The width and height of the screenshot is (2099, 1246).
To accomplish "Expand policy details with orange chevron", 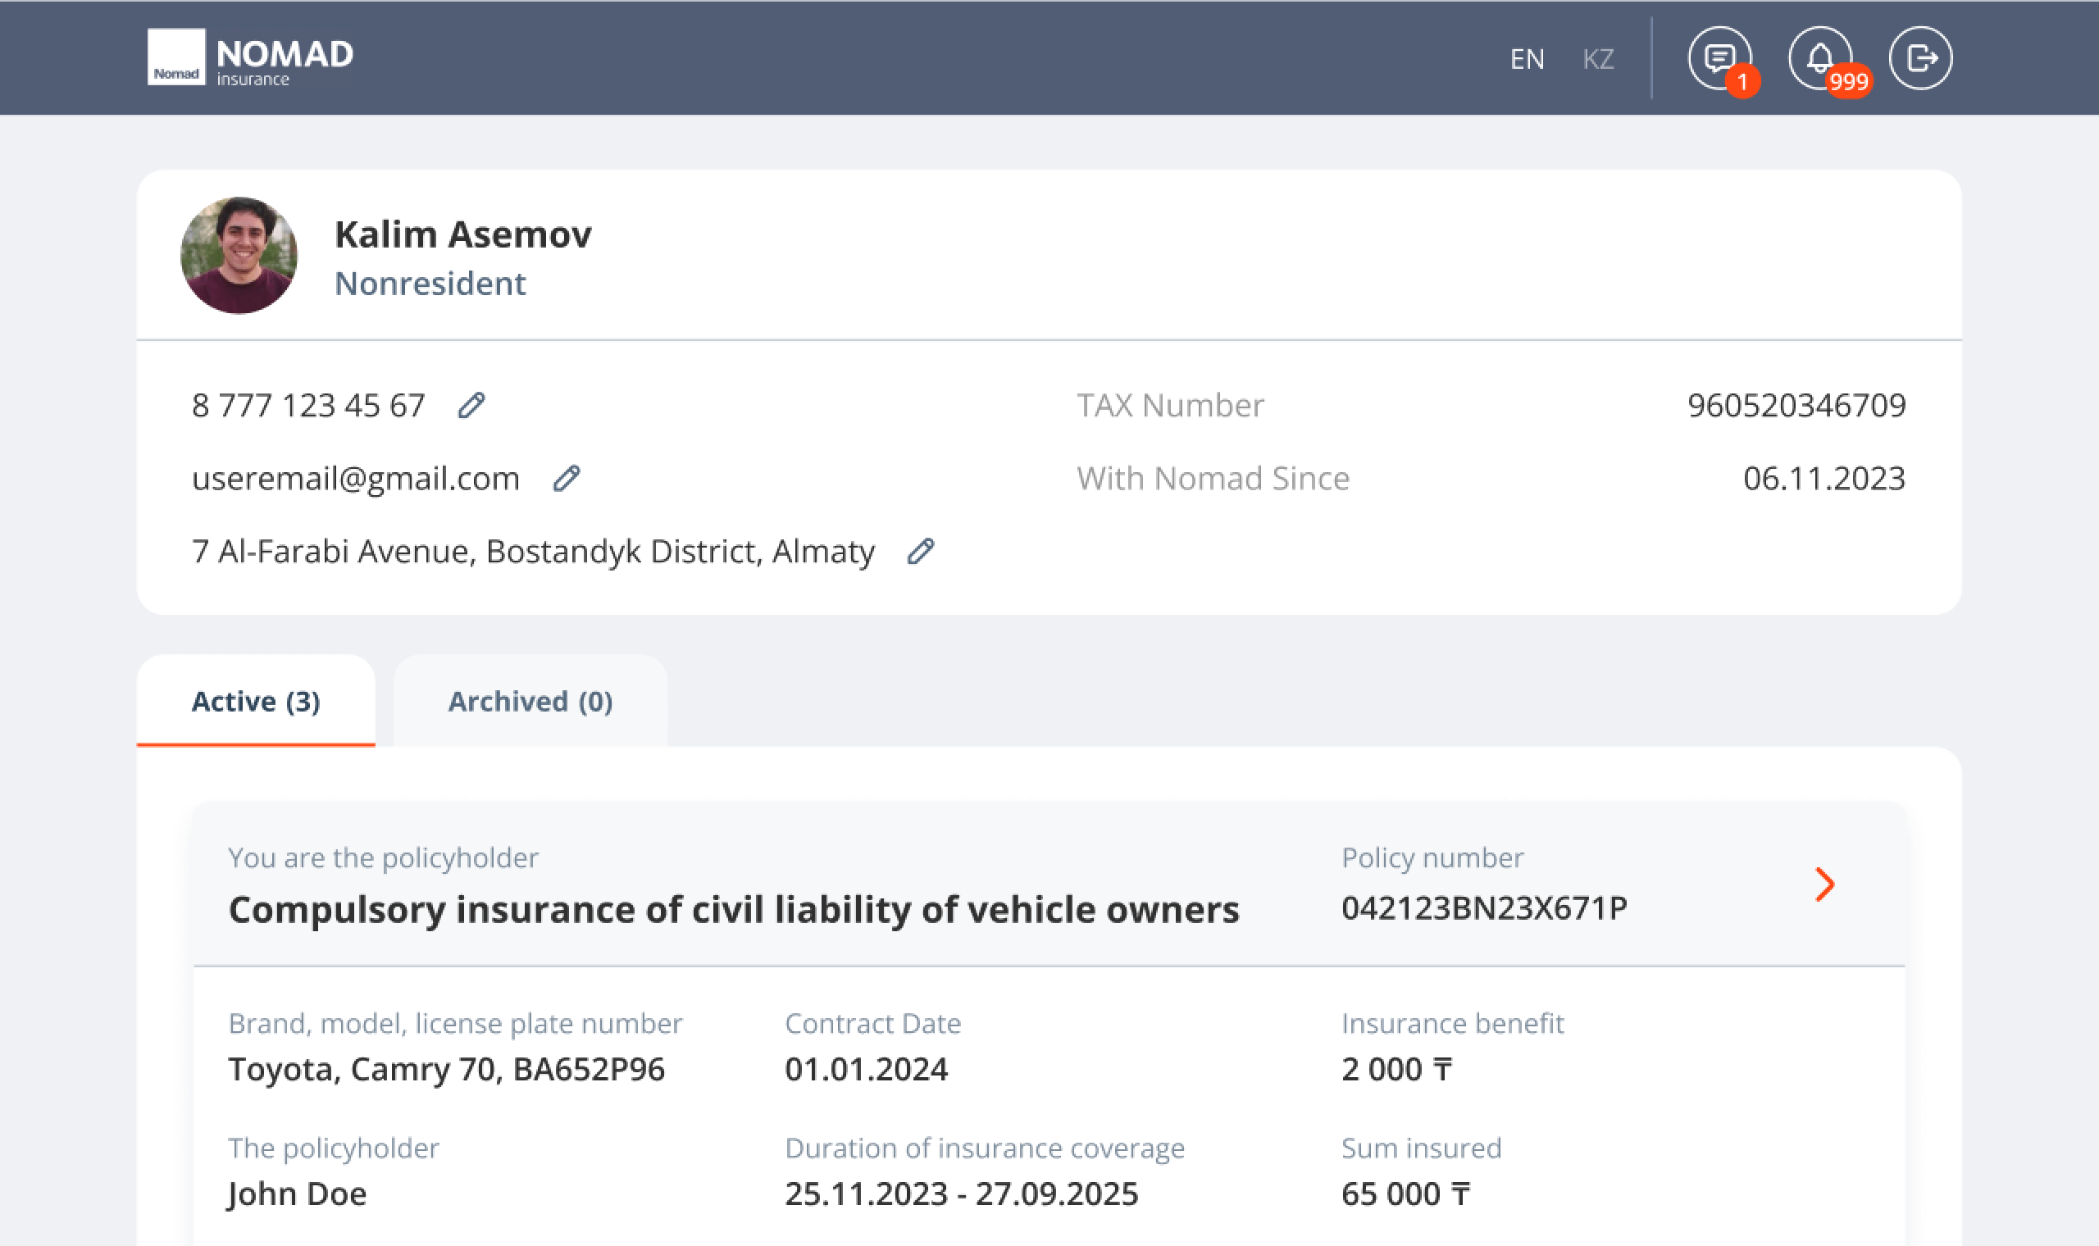I will click(1824, 884).
